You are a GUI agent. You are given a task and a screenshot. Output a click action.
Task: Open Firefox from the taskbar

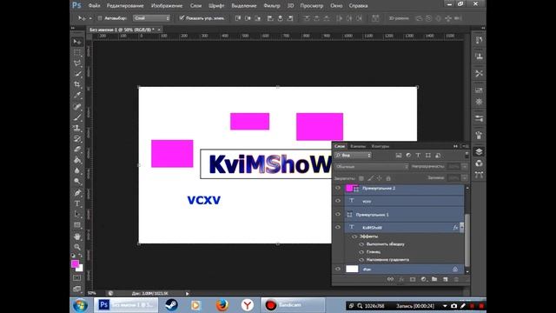[222, 305]
